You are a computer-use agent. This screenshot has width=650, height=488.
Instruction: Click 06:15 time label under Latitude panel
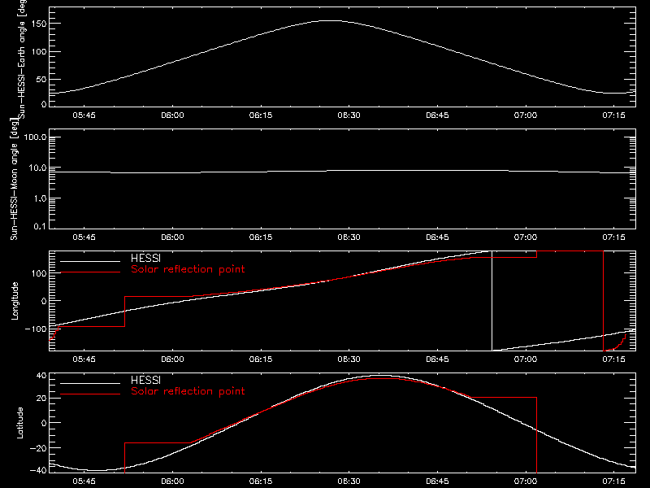[261, 481]
